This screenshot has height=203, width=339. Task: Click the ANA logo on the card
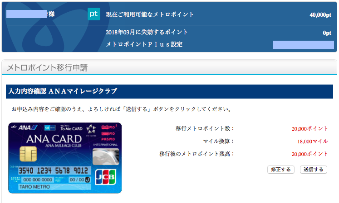tap(28, 127)
